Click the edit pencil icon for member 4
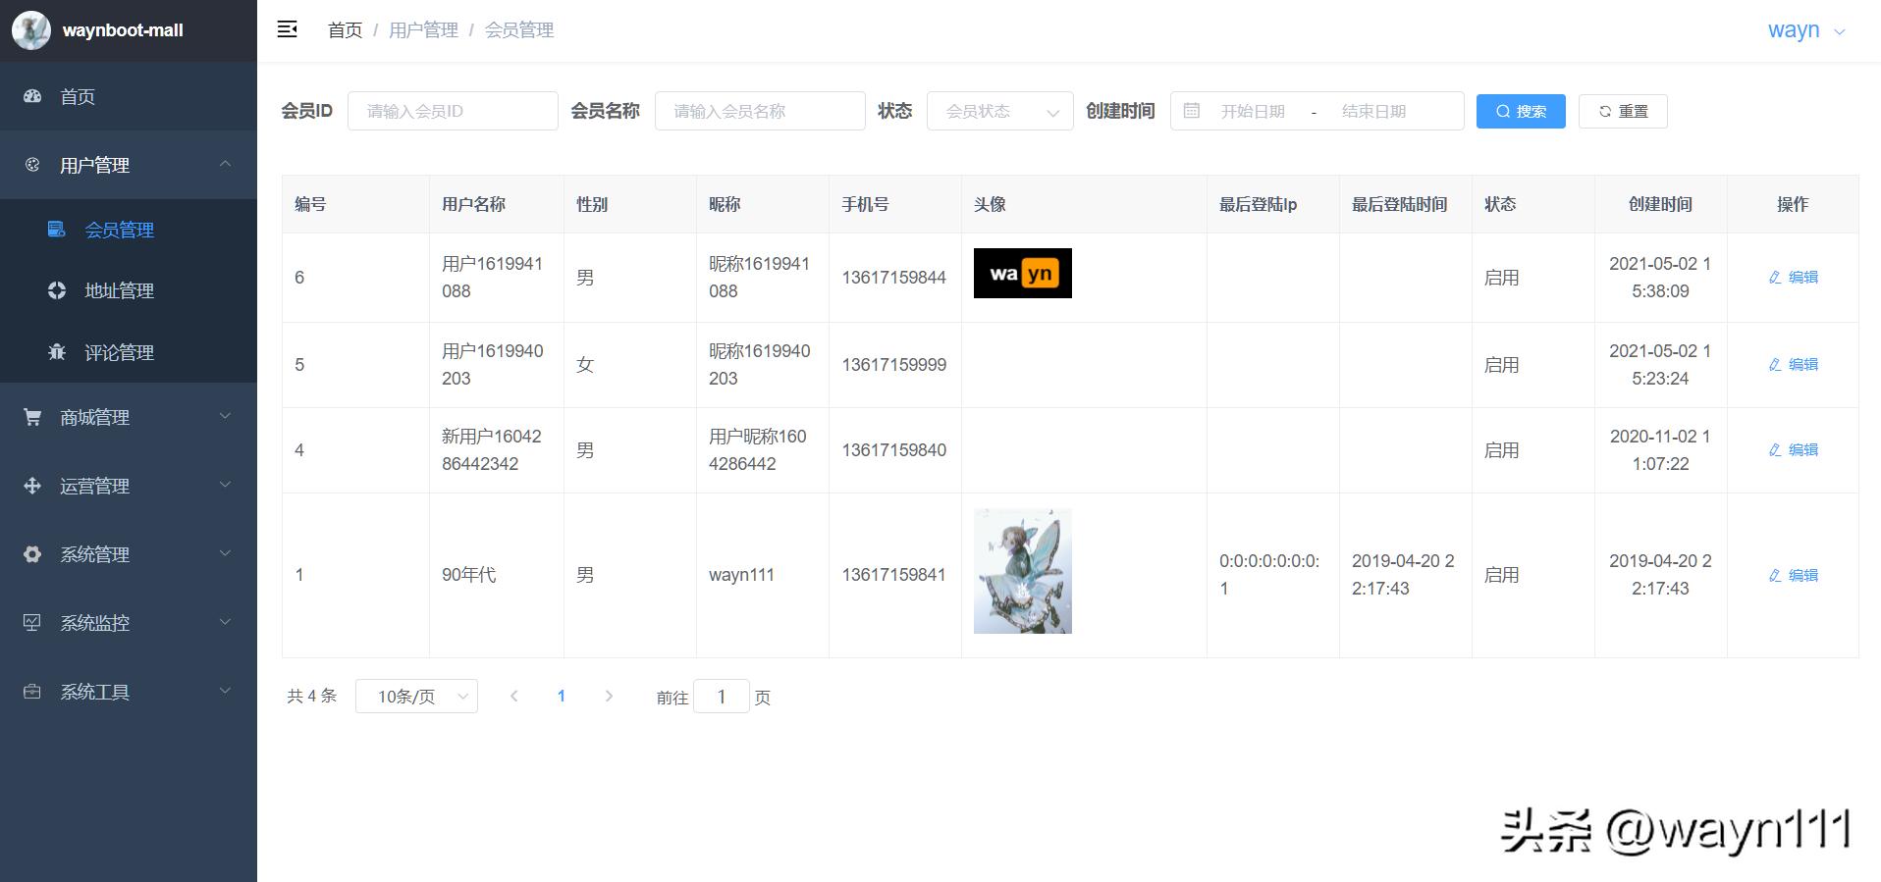Screen dimensions: 1881x882 (x=1775, y=450)
